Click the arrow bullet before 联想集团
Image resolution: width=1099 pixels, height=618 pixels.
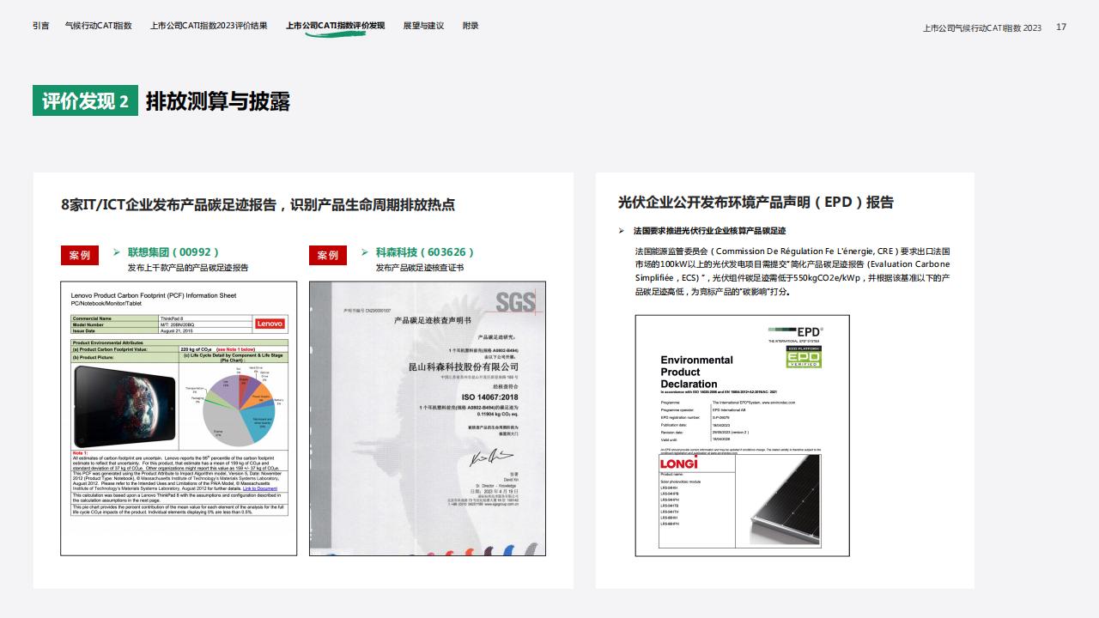click(117, 252)
